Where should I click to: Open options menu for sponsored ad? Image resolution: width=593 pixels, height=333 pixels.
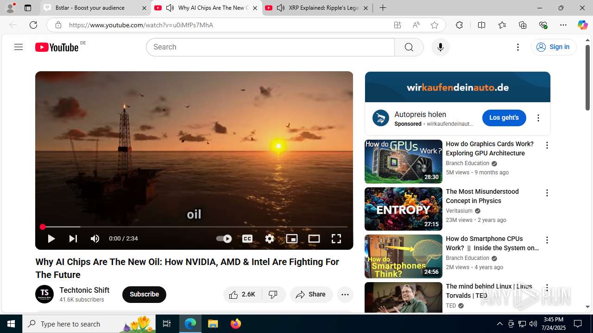coord(538,118)
